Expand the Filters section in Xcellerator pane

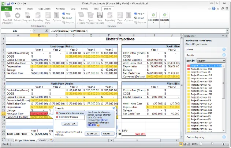coord(224,50)
